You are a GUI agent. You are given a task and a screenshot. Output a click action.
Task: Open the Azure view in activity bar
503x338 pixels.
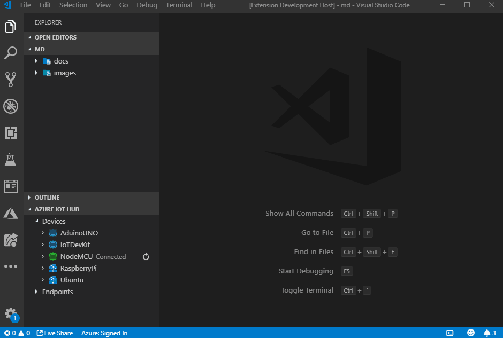coord(11,213)
